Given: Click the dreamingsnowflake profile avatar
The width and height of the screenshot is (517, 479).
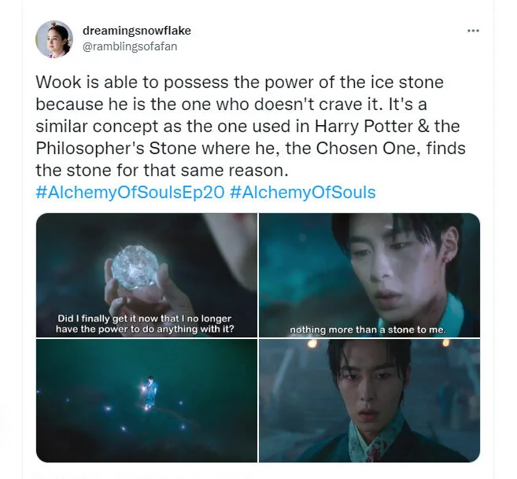Looking at the screenshot, I should [x=54, y=39].
